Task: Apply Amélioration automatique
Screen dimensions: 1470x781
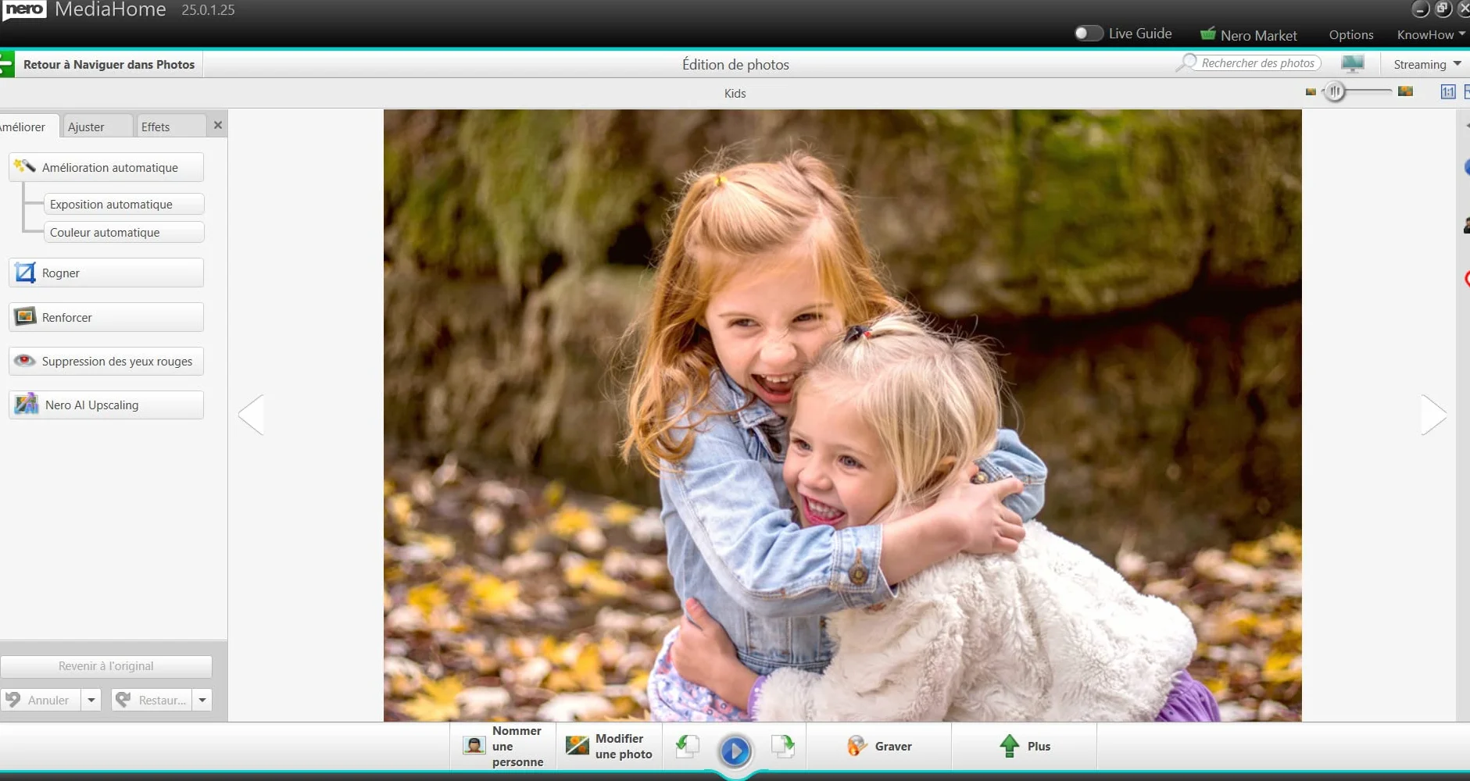Action: [x=106, y=167]
